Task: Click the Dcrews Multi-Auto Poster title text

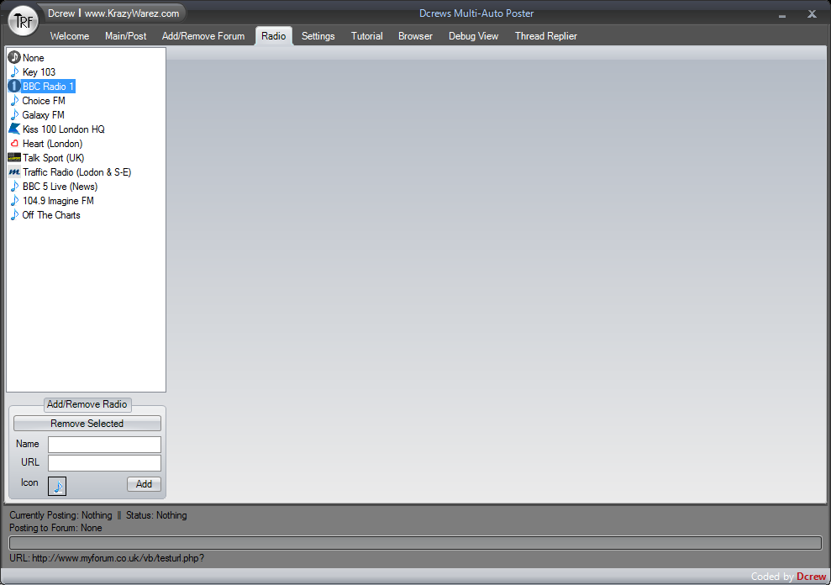Action: pos(476,13)
